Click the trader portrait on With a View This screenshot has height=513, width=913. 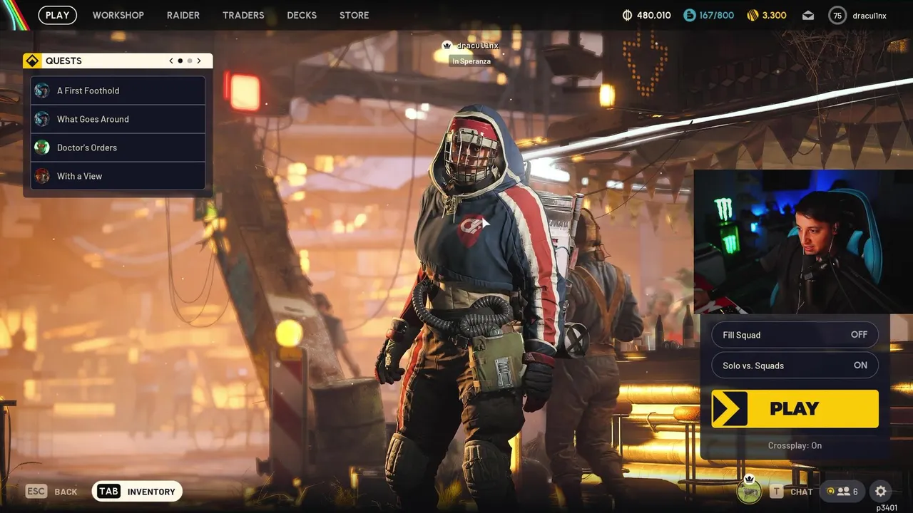coord(42,176)
